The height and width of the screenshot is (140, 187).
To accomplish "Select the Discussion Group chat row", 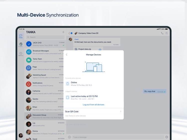I will (x=44, y=116).
